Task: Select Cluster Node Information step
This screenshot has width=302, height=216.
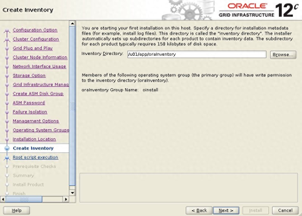Action: (40, 57)
